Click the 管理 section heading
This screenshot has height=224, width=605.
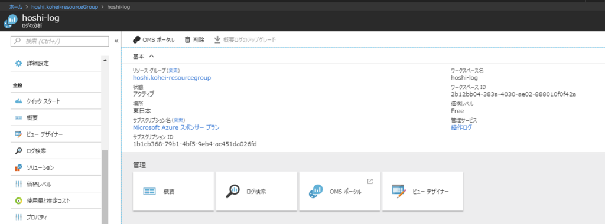(x=139, y=164)
